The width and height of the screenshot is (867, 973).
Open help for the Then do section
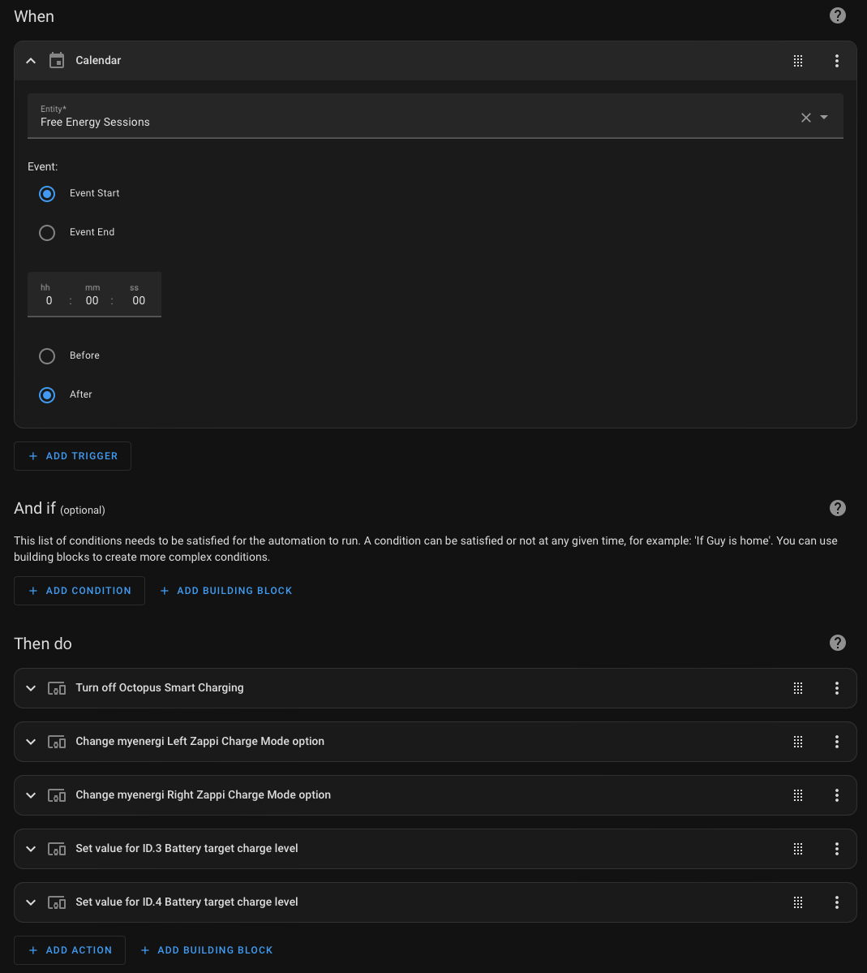tap(837, 643)
